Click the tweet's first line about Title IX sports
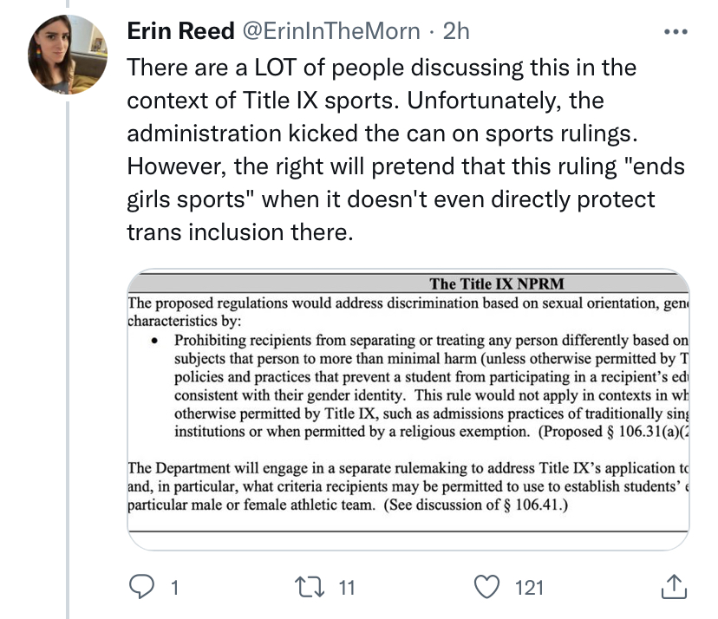The image size is (718, 619). tap(382, 68)
